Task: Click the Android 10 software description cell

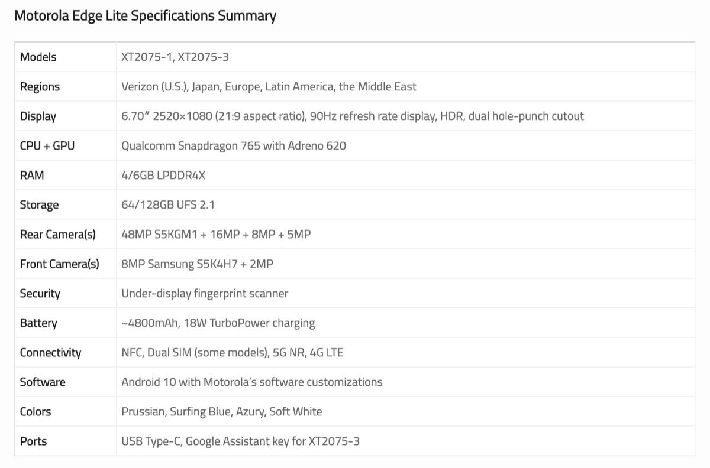Action: pos(251,382)
